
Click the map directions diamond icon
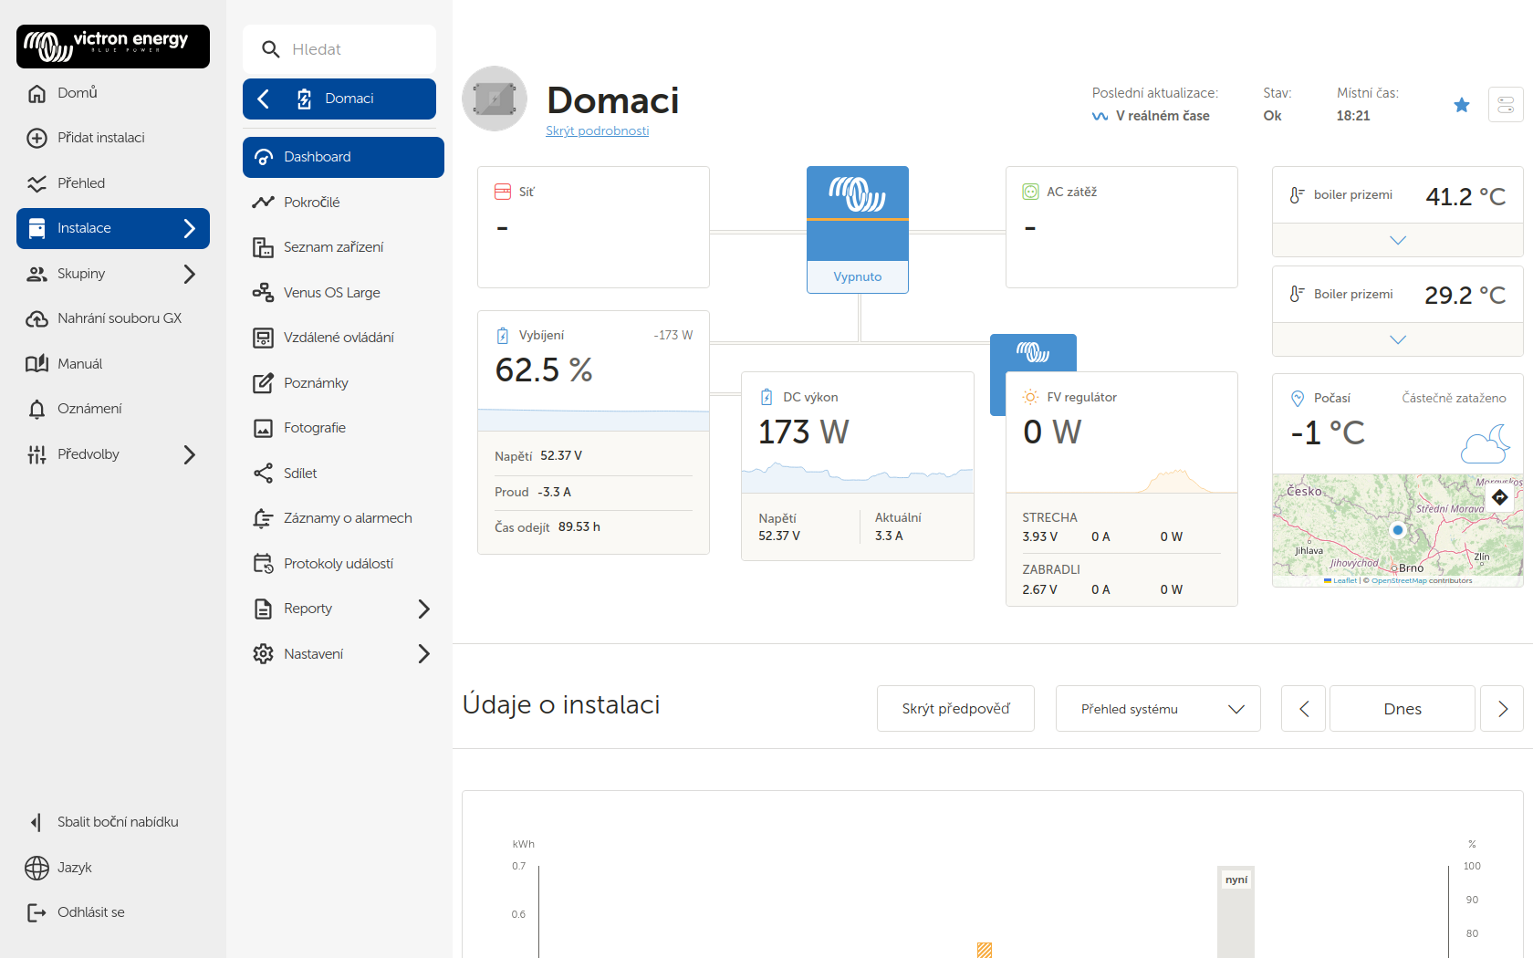[1499, 497]
